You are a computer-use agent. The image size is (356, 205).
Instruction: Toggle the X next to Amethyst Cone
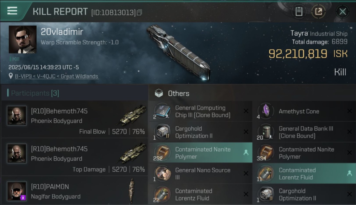(349, 111)
